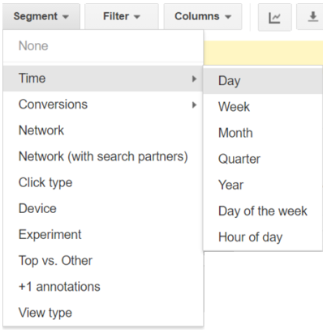The height and width of the screenshot is (333, 323).
Task: Expand the Time submenu item
Action: 103,79
